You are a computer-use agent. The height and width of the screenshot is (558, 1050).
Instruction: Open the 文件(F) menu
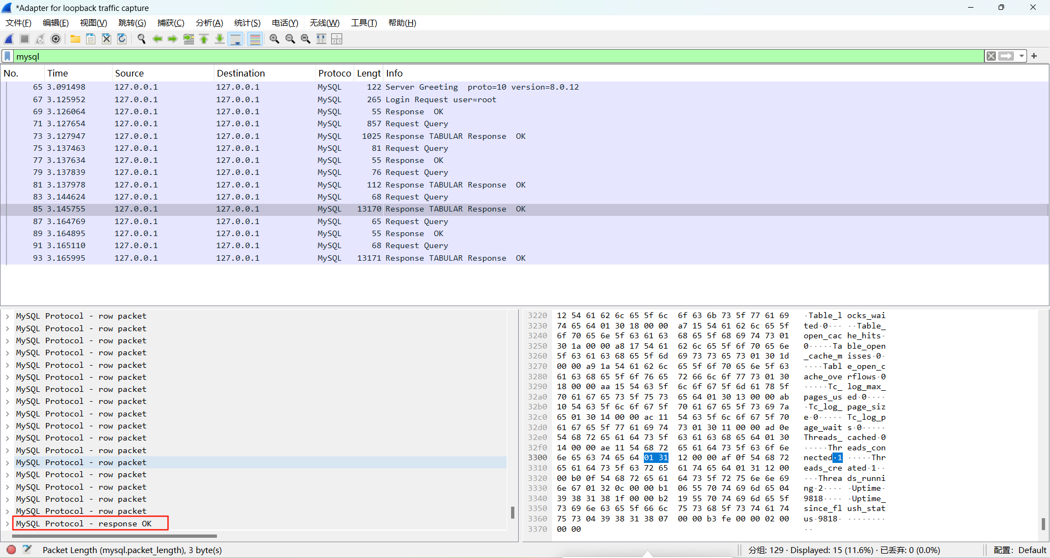coord(19,23)
